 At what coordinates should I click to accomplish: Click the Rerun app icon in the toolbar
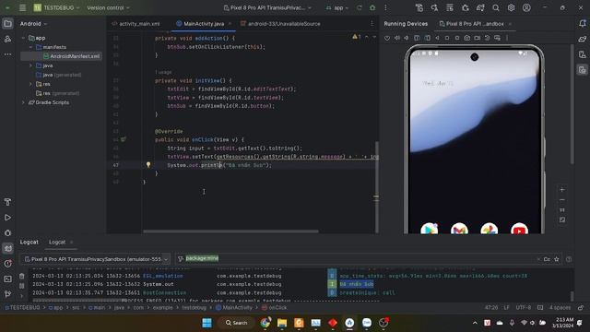coord(360,7)
